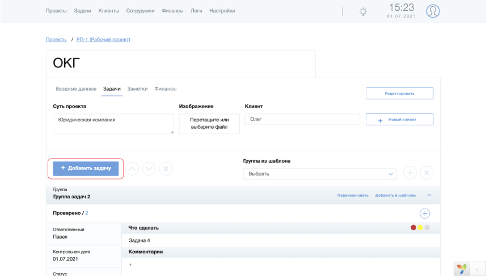Select the red priority dot
486x276 pixels.
pyautogui.click(x=413, y=228)
